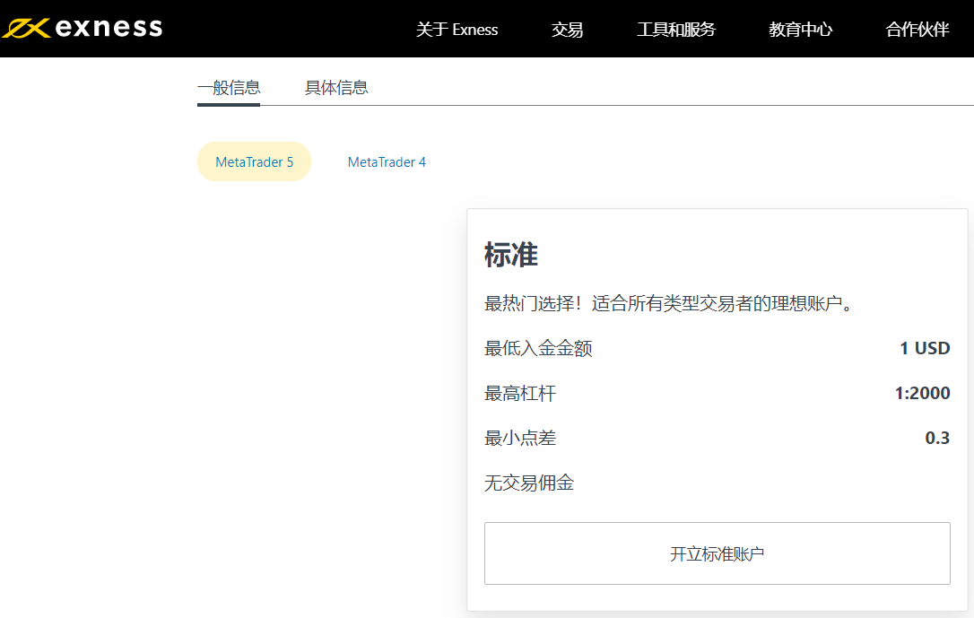Select the MetaTrader 4 platform option
This screenshot has height=618, width=974.
pyautogui.click(x=387, y=161)
